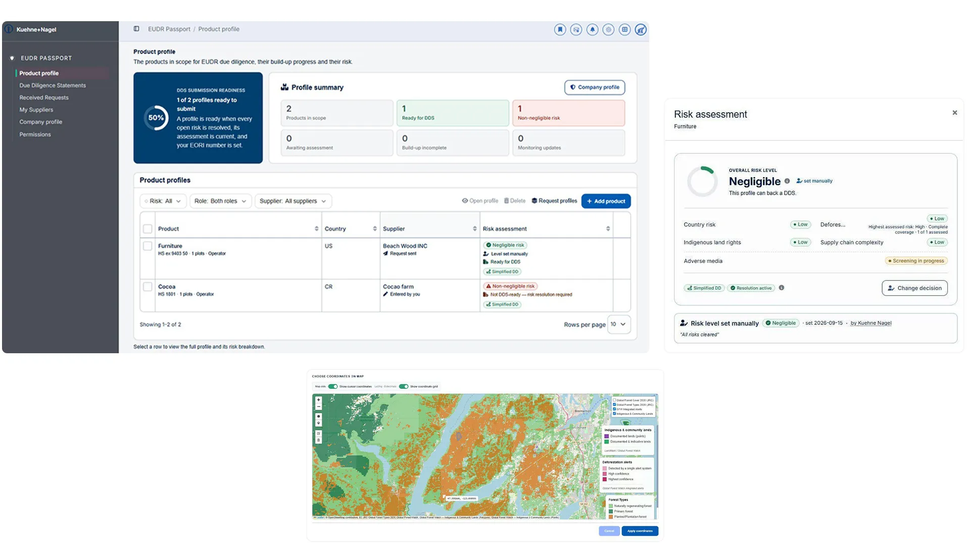970x545 pixels.
Task: Open Received Requests in the sidebar
Action: pos(44,97)
